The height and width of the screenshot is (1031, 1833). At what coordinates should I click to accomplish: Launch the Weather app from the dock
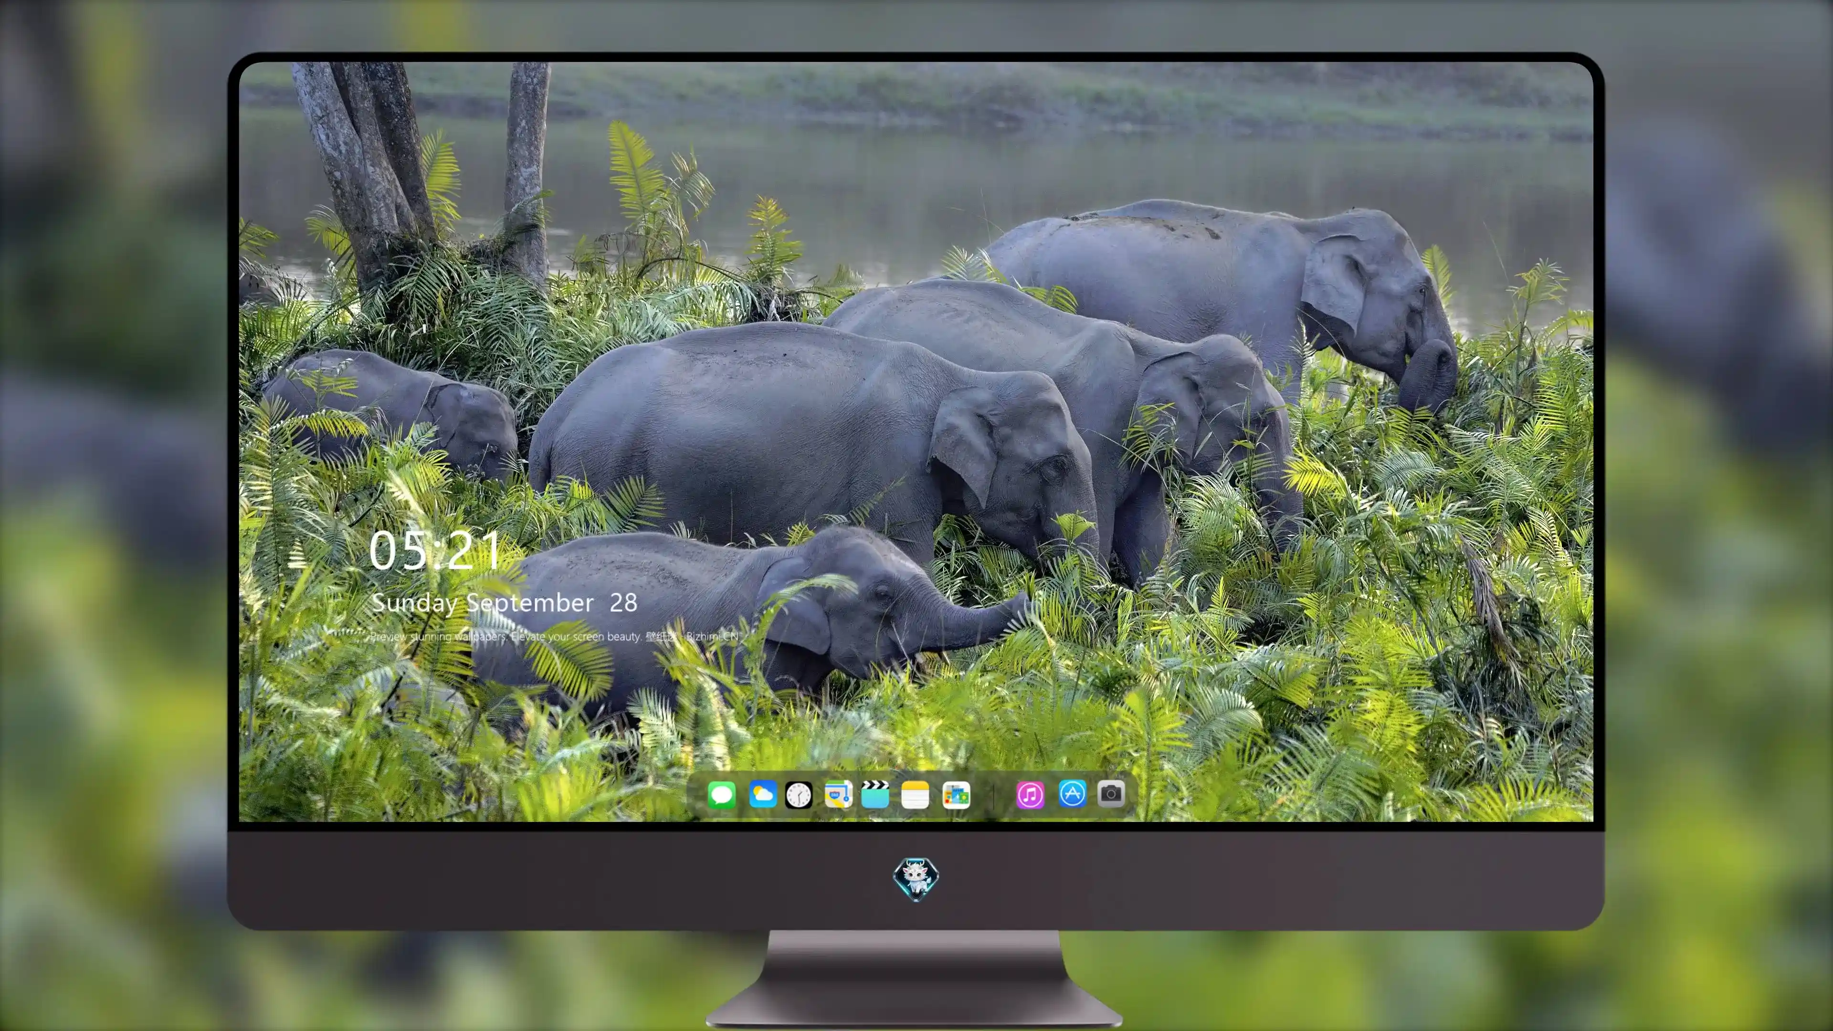click(762, 794)
